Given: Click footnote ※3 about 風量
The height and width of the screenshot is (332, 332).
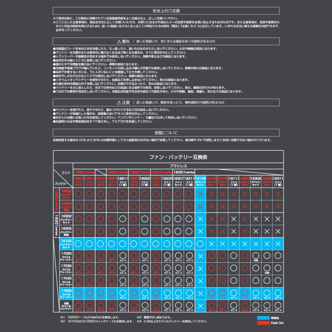Looking at the screenshot, I should click(154, 317).
